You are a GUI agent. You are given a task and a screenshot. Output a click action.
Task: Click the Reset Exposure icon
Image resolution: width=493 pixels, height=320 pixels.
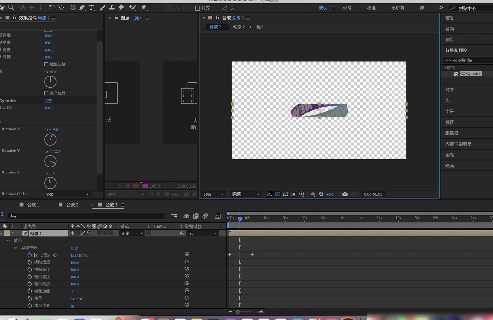click(x=321, y=194)
